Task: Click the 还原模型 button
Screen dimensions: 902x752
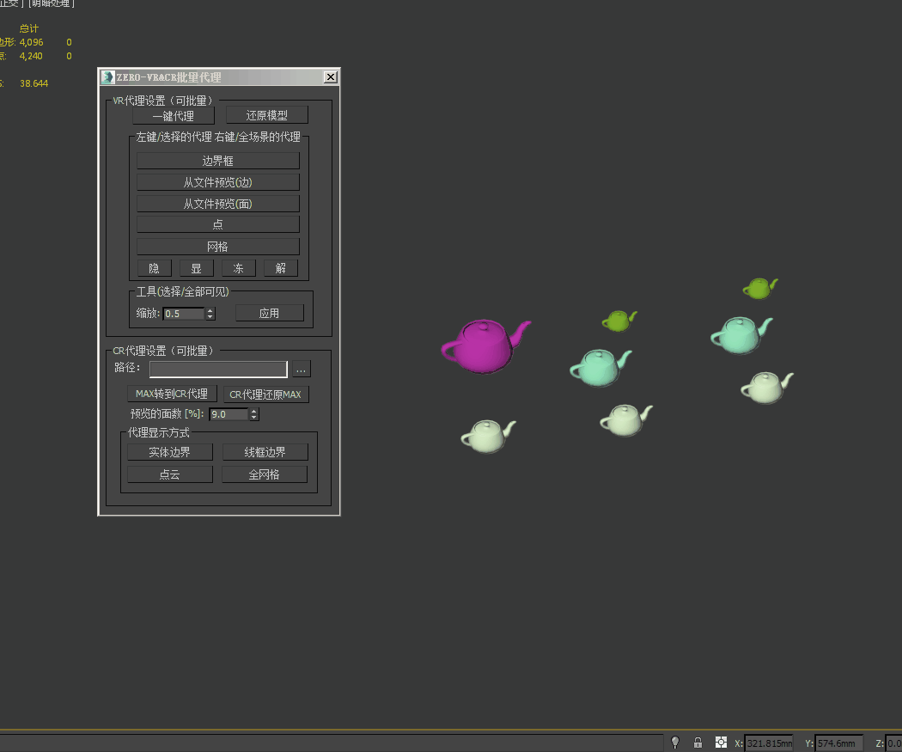Action: click(267, 115)
